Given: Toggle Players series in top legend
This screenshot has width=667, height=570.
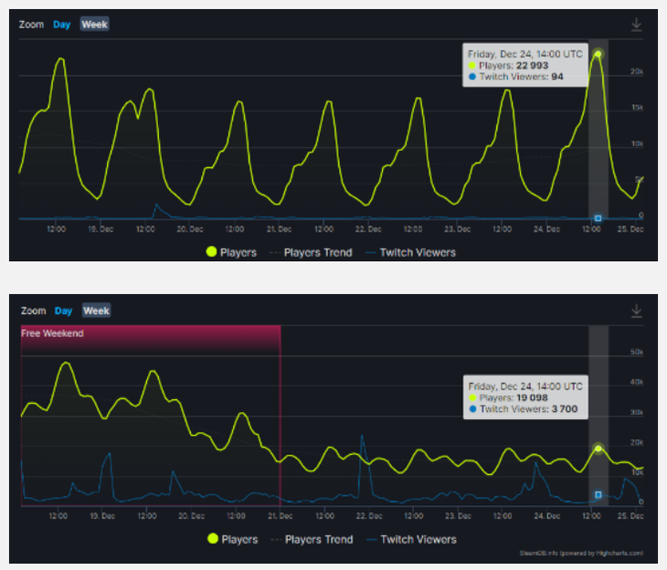Looking at the screenshot, I should (x=231, y=252).
